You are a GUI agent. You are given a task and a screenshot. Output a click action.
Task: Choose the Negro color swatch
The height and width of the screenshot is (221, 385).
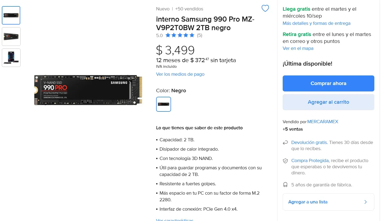164,104
